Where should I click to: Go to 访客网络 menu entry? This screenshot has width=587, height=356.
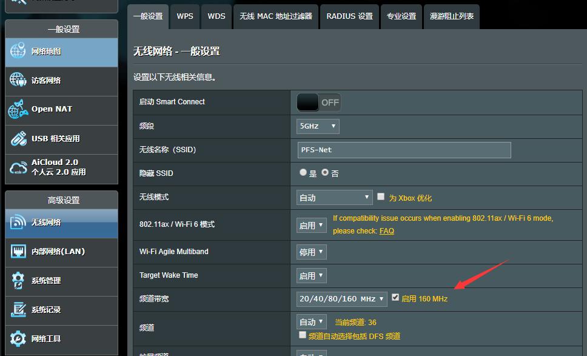coord(62,81)
